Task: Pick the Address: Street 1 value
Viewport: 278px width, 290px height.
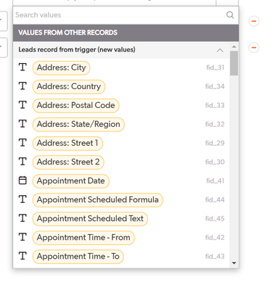Action: point(68,143)
